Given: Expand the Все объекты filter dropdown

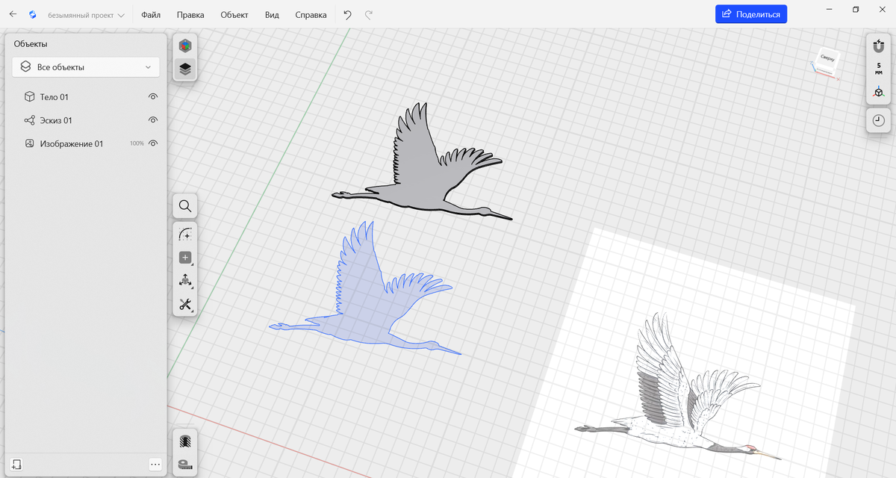Looking at the screenshot, I should coord(86,67).
